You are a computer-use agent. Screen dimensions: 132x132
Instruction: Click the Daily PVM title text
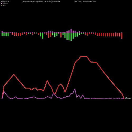pyautogui.click(x=5, y=2)
